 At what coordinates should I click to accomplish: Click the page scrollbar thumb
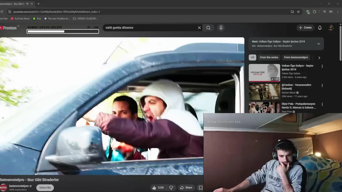(x=340, y=43)
